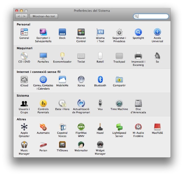This screenshot has height=176, width=184.
Task: Click the magnifier icon in search field
Action: point(136,16)
